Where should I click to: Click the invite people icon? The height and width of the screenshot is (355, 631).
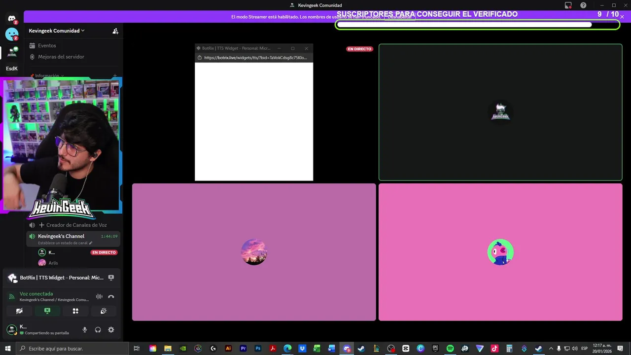(115, 31)
